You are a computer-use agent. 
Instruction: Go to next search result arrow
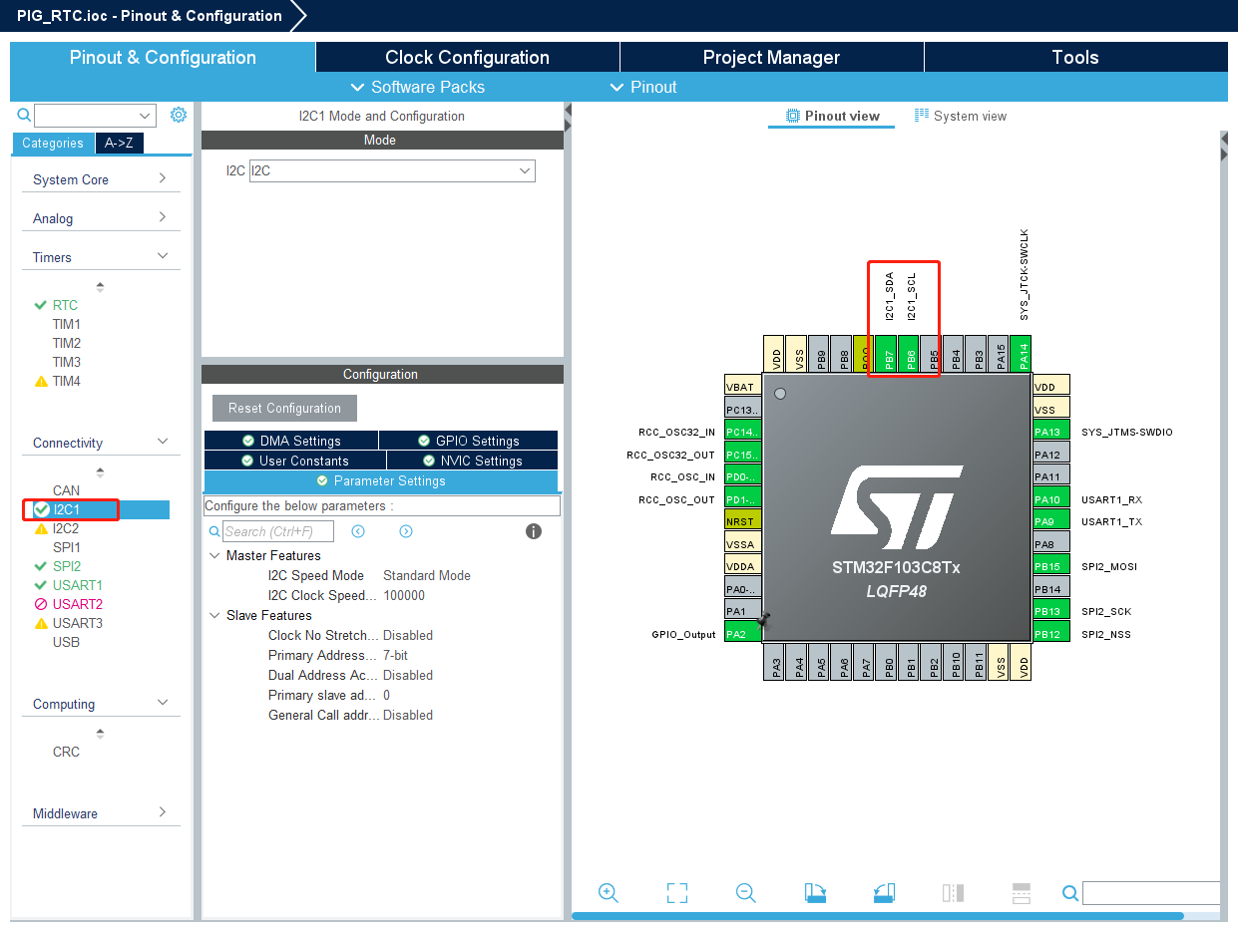tap(406, 531)
